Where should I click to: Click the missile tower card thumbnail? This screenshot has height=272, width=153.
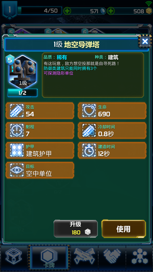click(x=23, y=71)
